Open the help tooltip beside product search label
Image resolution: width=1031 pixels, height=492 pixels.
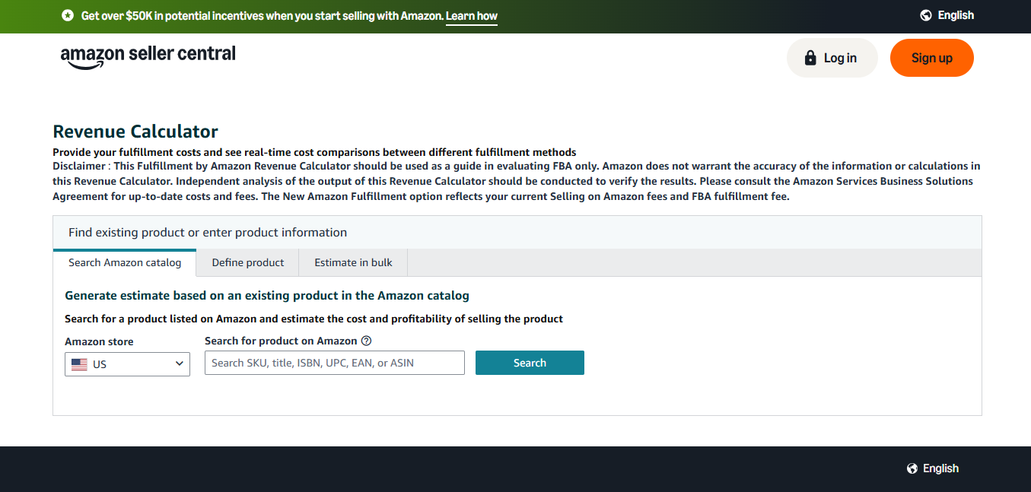pos(366,340)
